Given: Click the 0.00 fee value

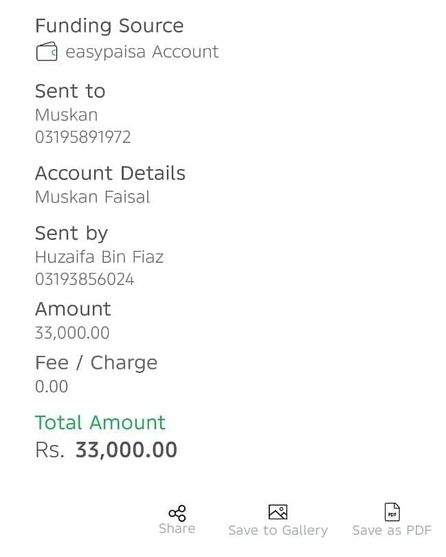Looking at the screenshot, I should 52,387.
